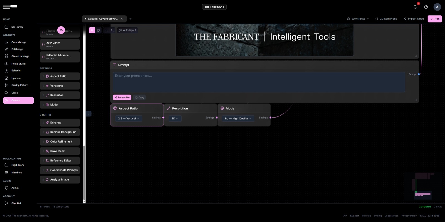Open Org Library
Image resolution: width=445 pixels, height=222 pixels.
(18, 165)
